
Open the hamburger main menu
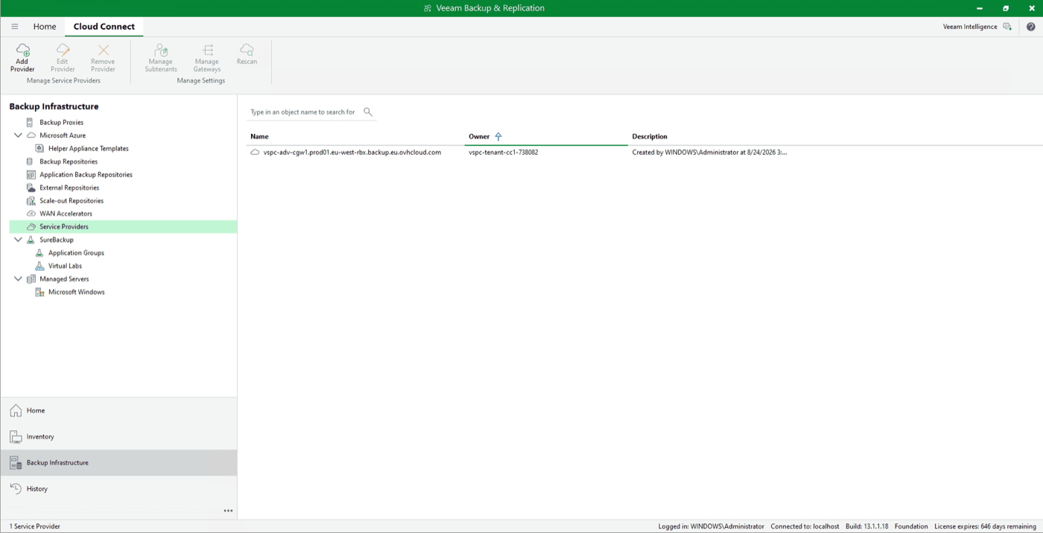point(14,26)
